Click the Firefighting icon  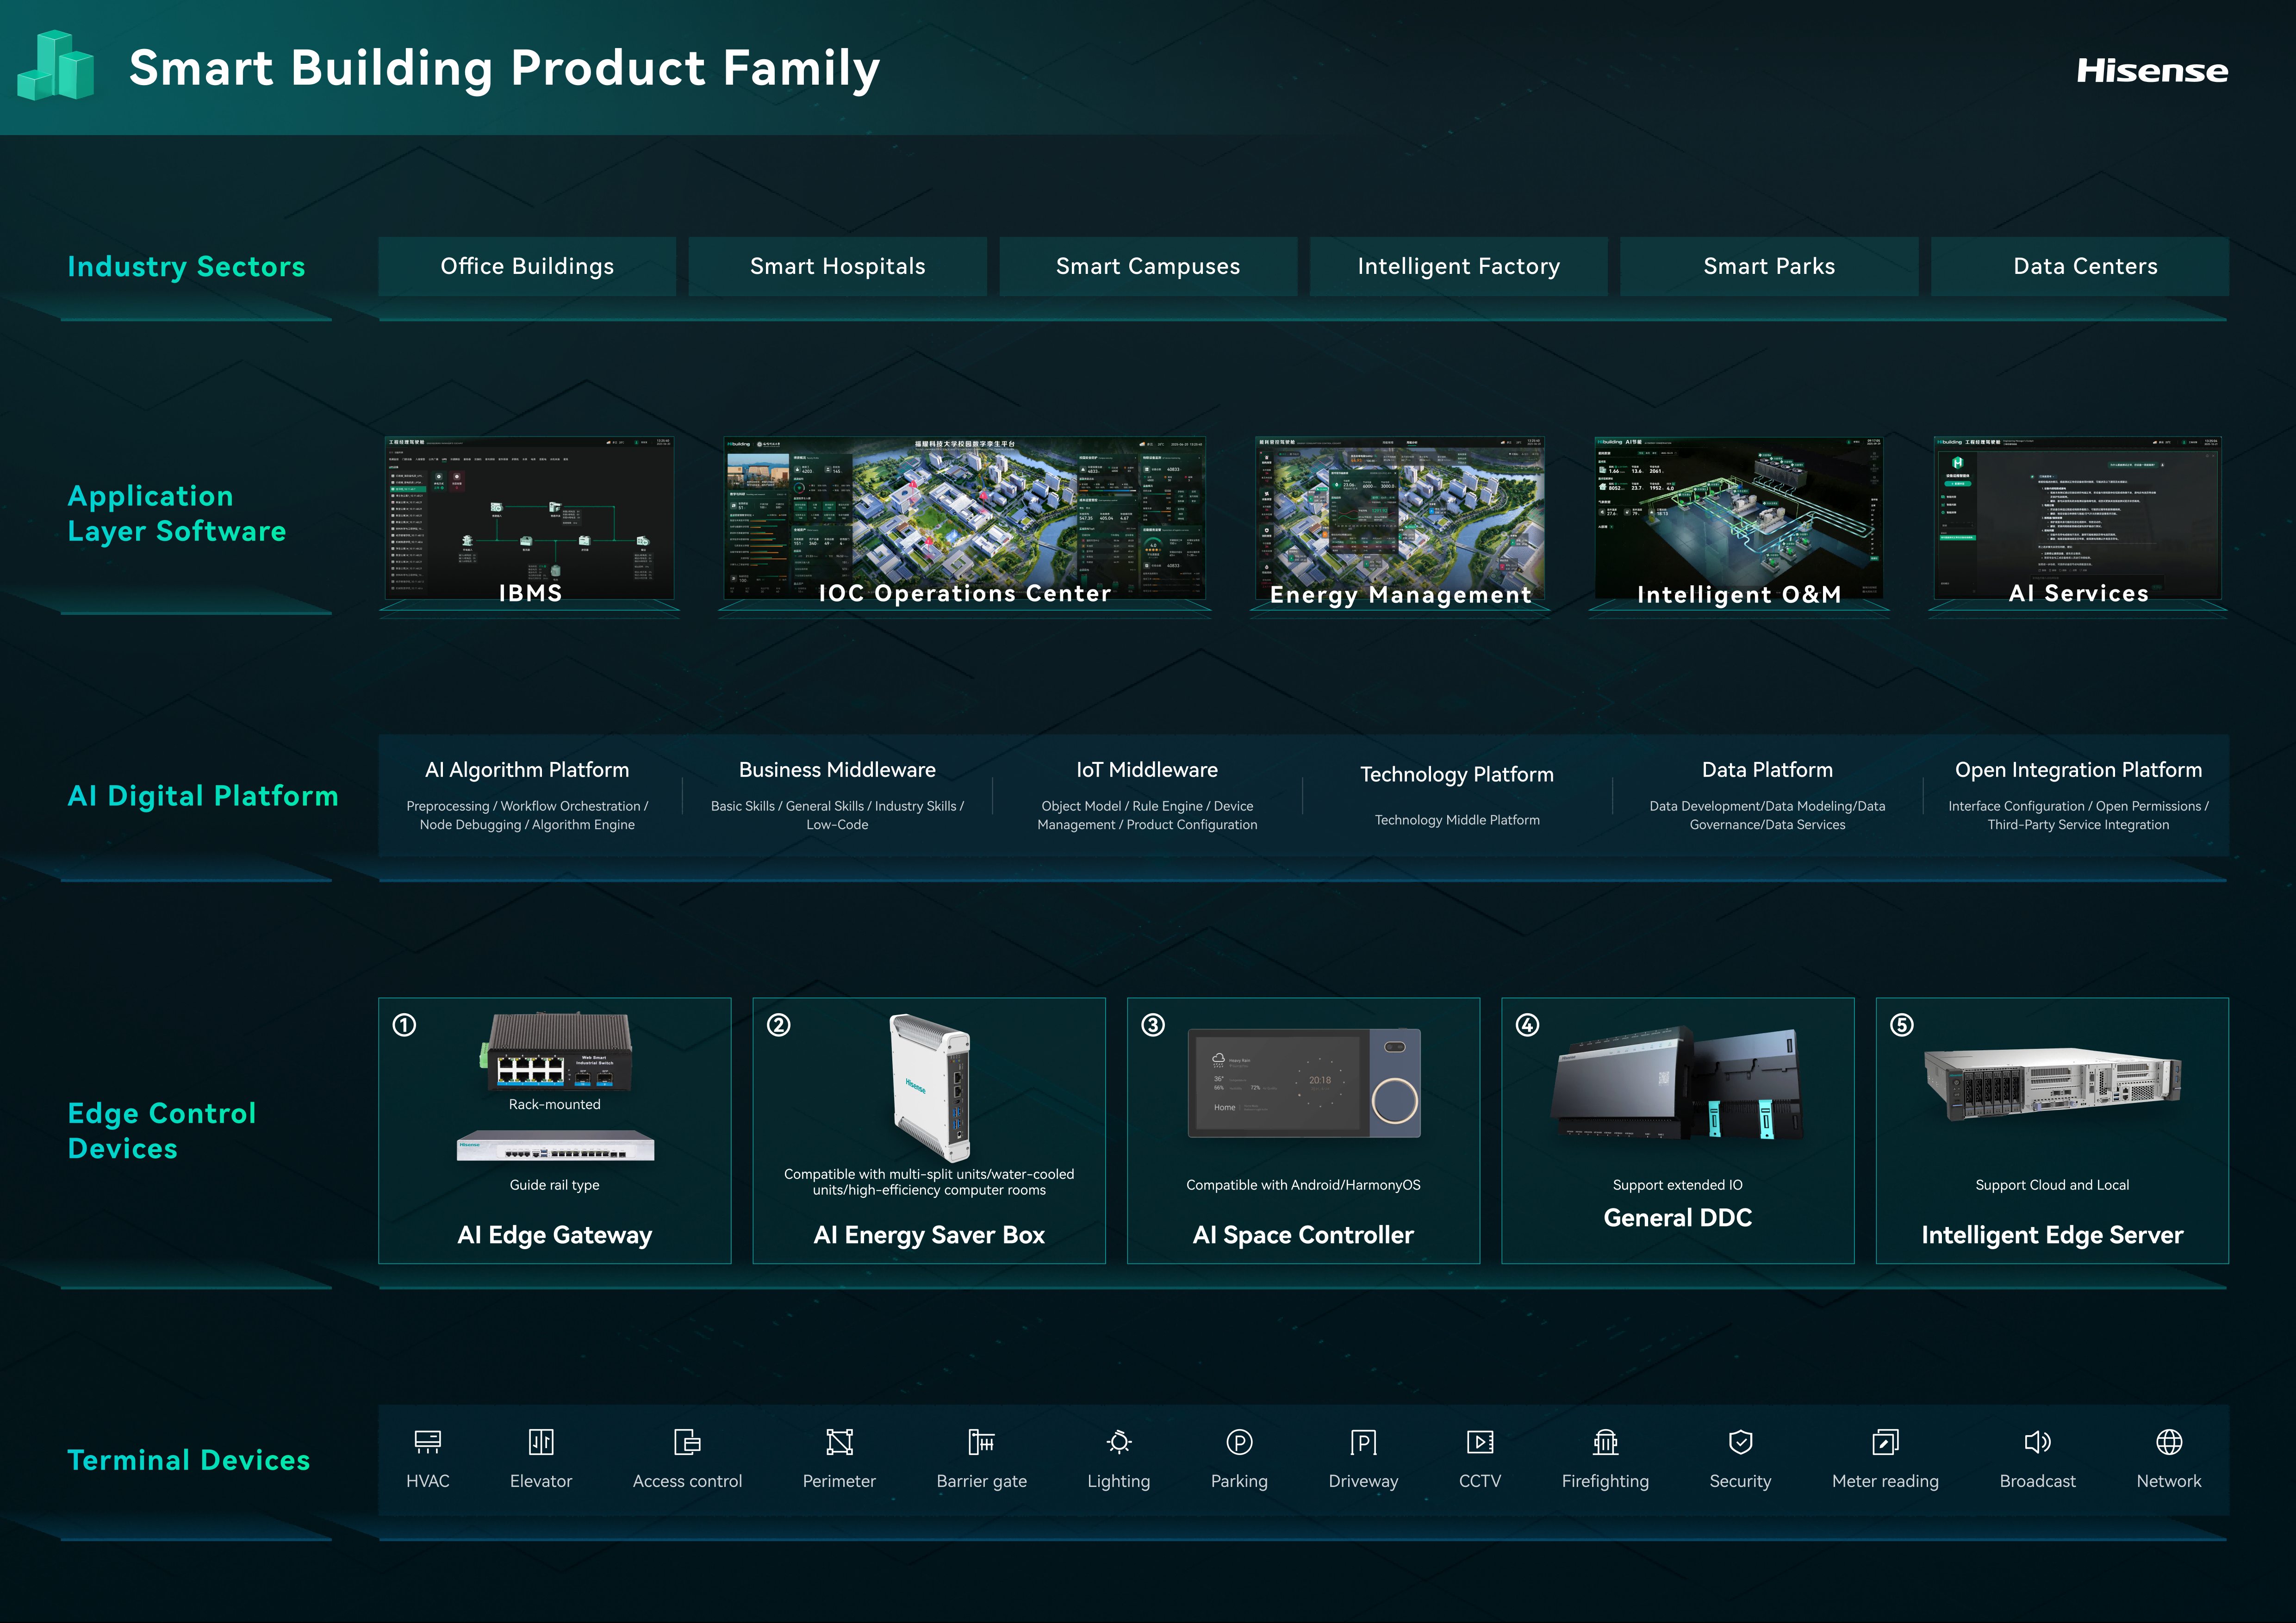[1605, 1441]
